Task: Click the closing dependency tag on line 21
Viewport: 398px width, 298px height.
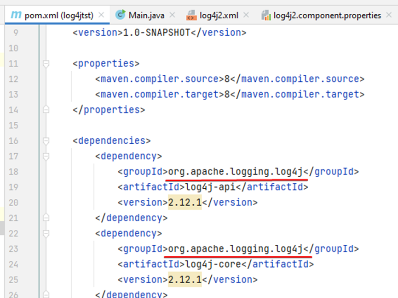Action: coord(131,218)
